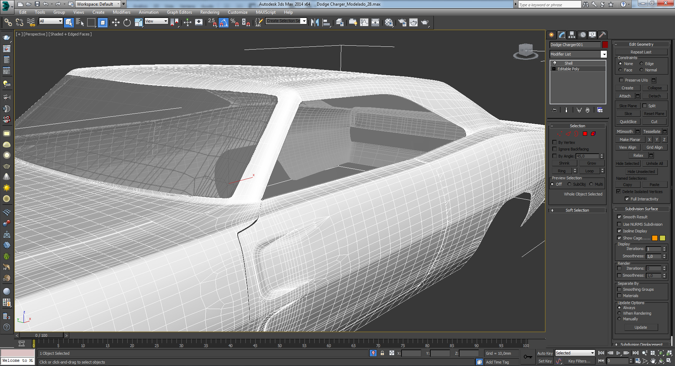Expand the Soft Selection rollout
The height and width of the screenshot is (366, 675).
(577, 210)
